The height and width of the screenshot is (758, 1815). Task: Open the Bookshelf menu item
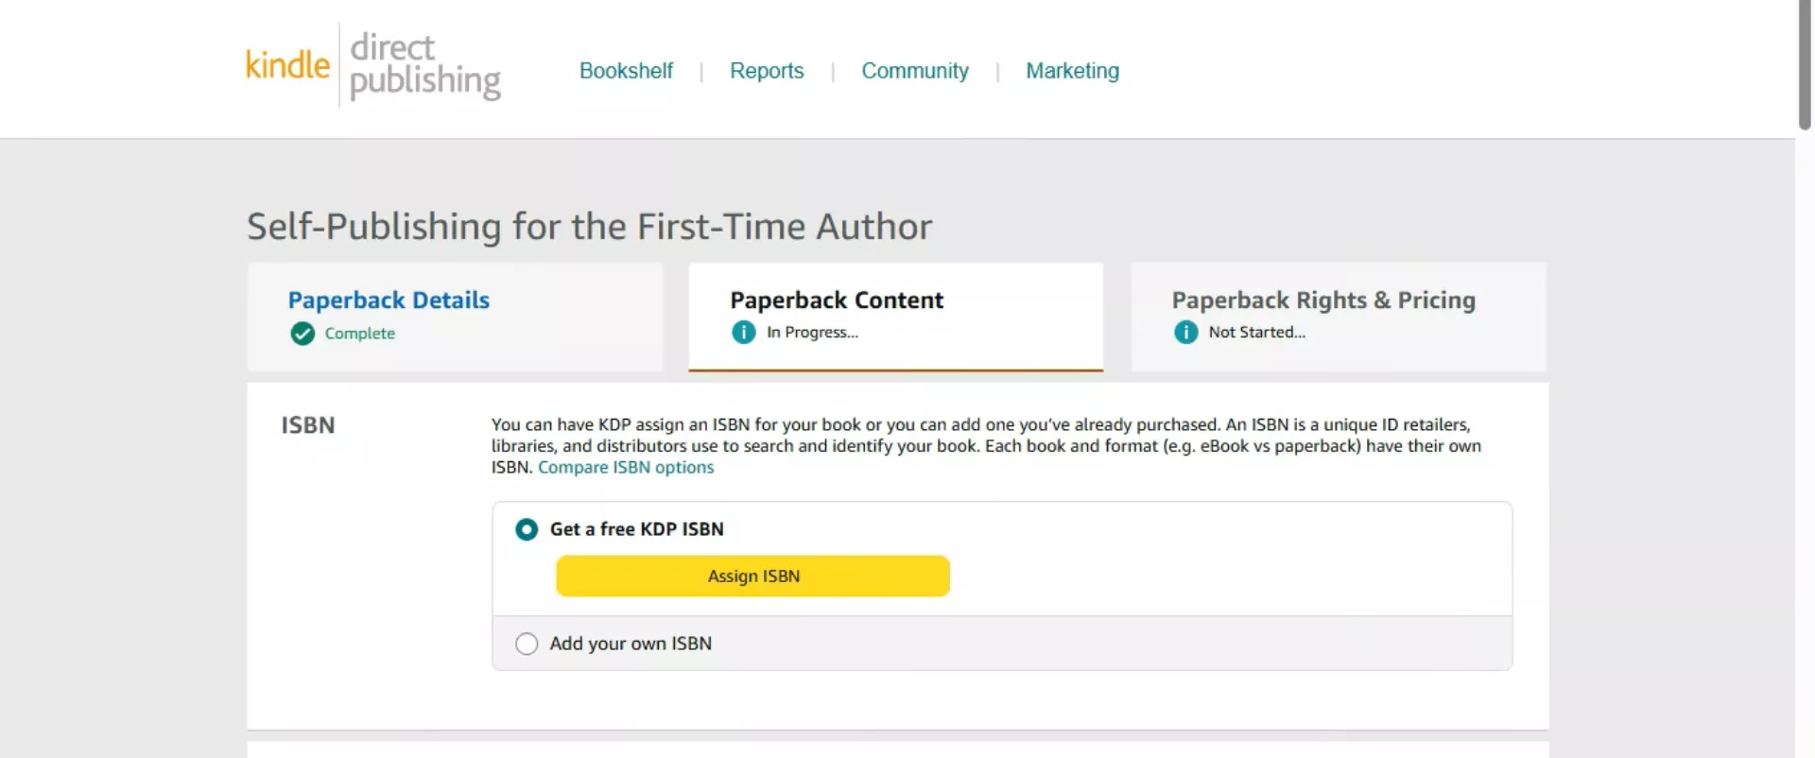click(x=626, y=71)
